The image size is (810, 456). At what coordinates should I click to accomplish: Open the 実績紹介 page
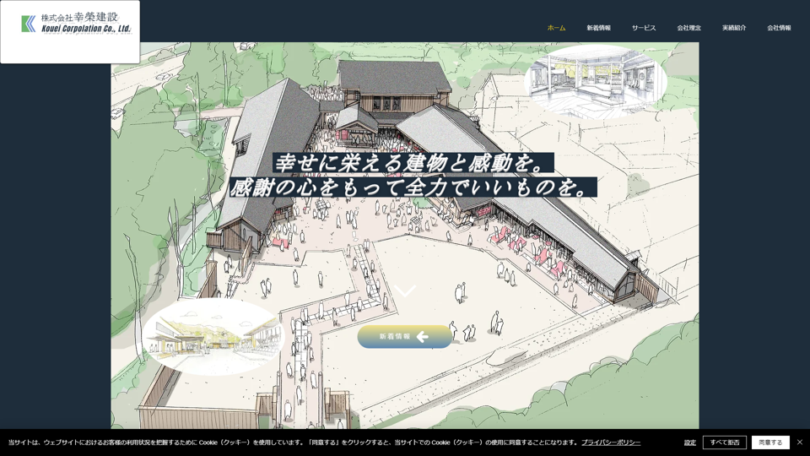click(x=734, y=28)
